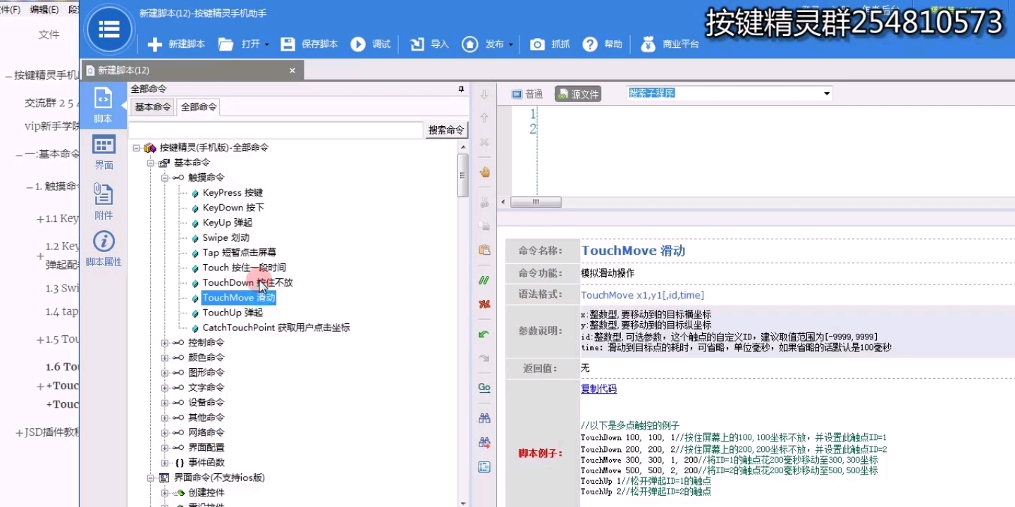
Task: Click the 抓抓 camera capture tool
Action: (550, 44)
